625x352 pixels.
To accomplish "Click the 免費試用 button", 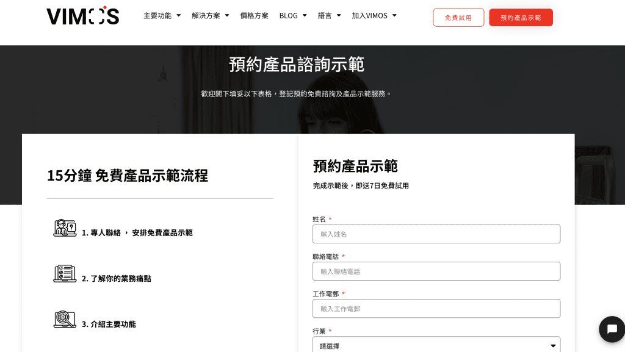I will pyautogui.click(x=458, y=18).
